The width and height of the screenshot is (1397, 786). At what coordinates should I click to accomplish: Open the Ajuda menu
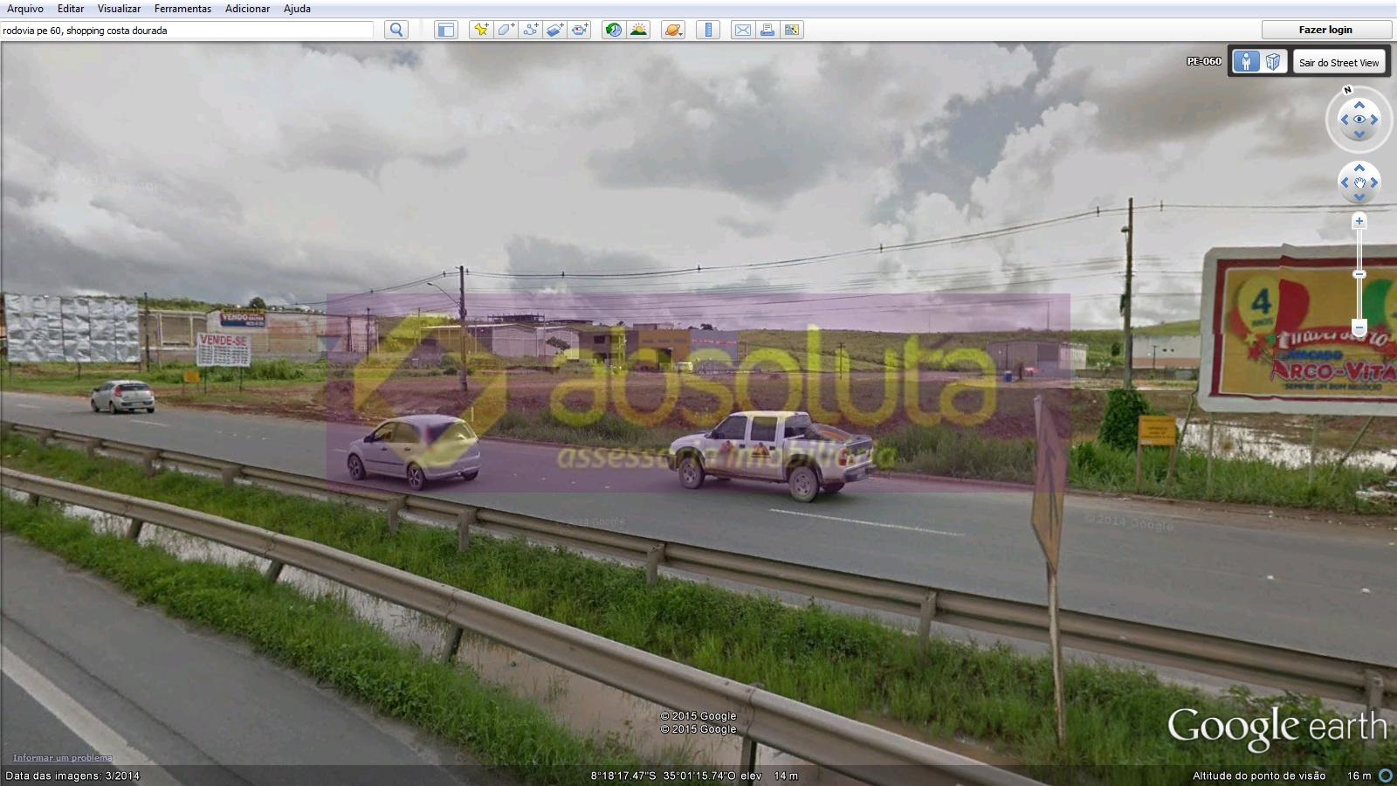pyautogui.click(x=297, y=9)
